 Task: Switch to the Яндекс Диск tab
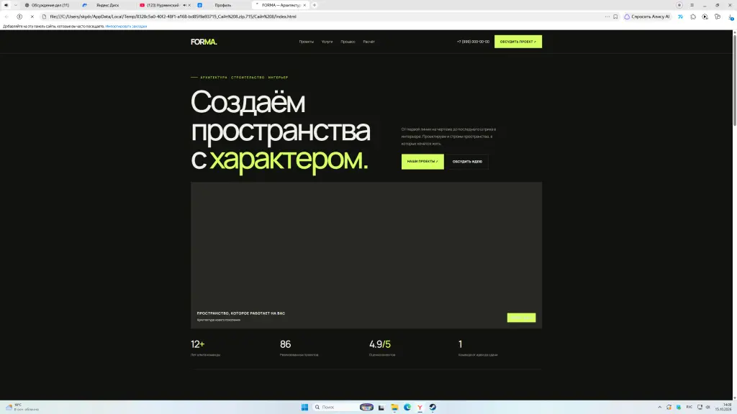pyautogui.click(x=107, y=5)
